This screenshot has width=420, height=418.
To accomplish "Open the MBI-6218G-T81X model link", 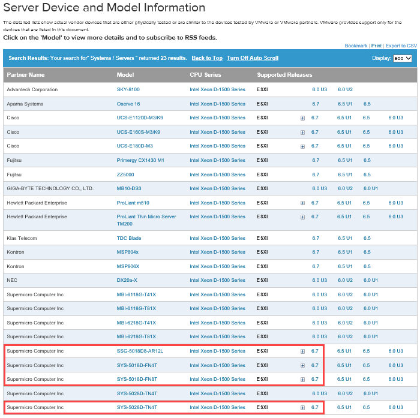I will [x=136, y=336].
